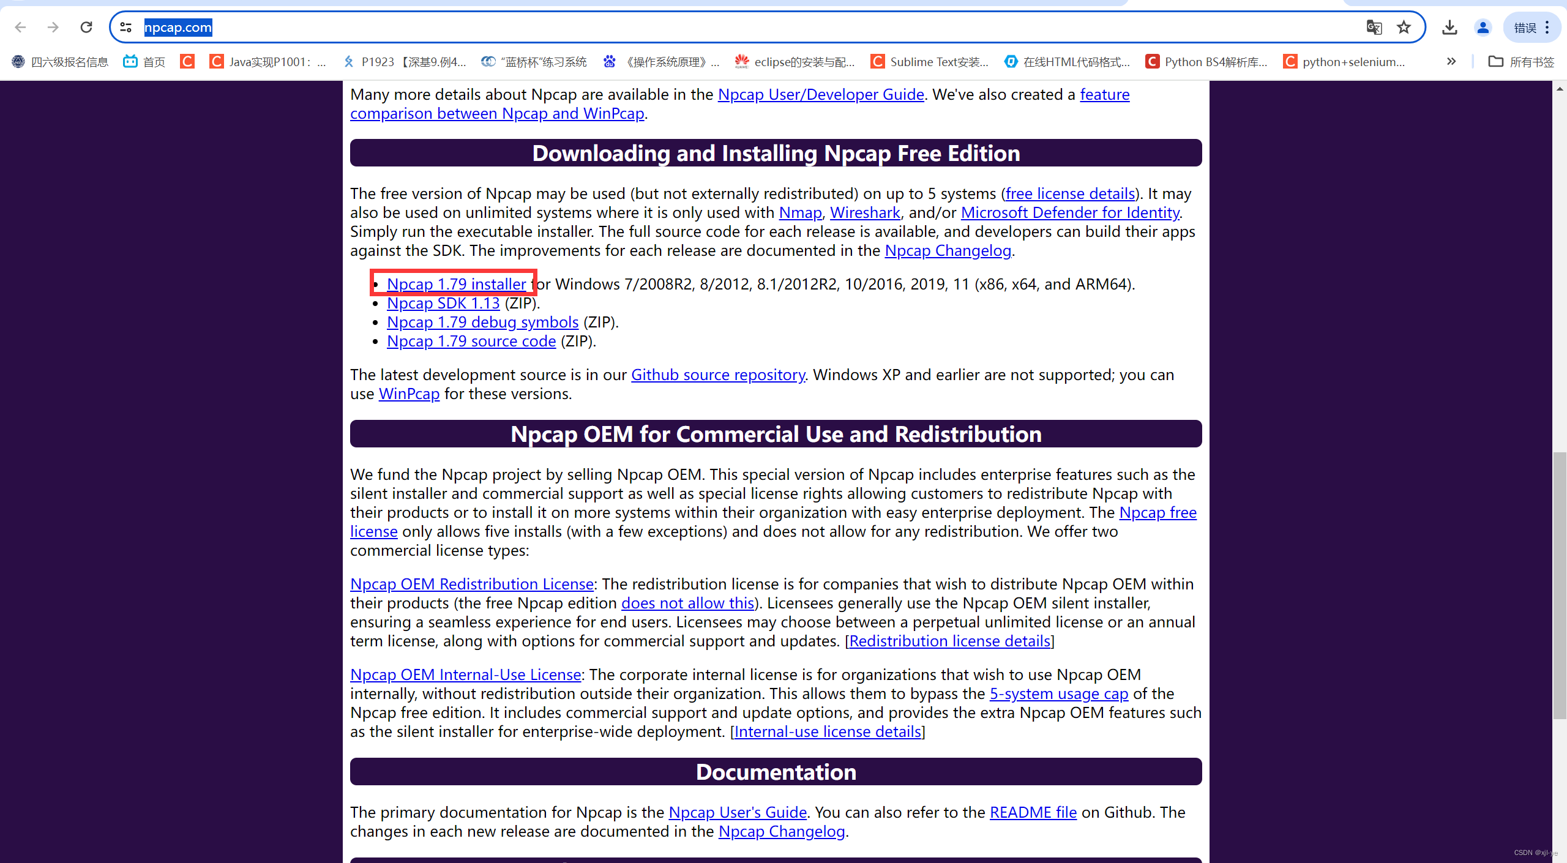Open the Python BS4解析库 bookmark

coord(1206,62)
